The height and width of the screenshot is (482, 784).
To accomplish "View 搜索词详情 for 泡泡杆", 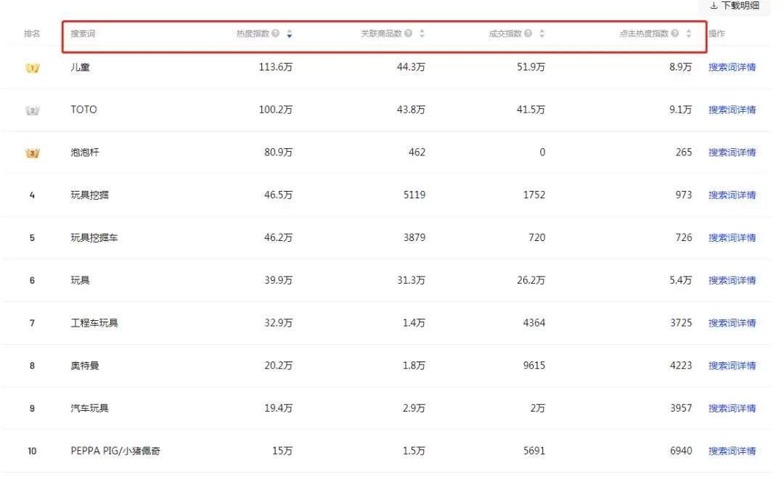I will pyautogui.click(x=732, y=152).
